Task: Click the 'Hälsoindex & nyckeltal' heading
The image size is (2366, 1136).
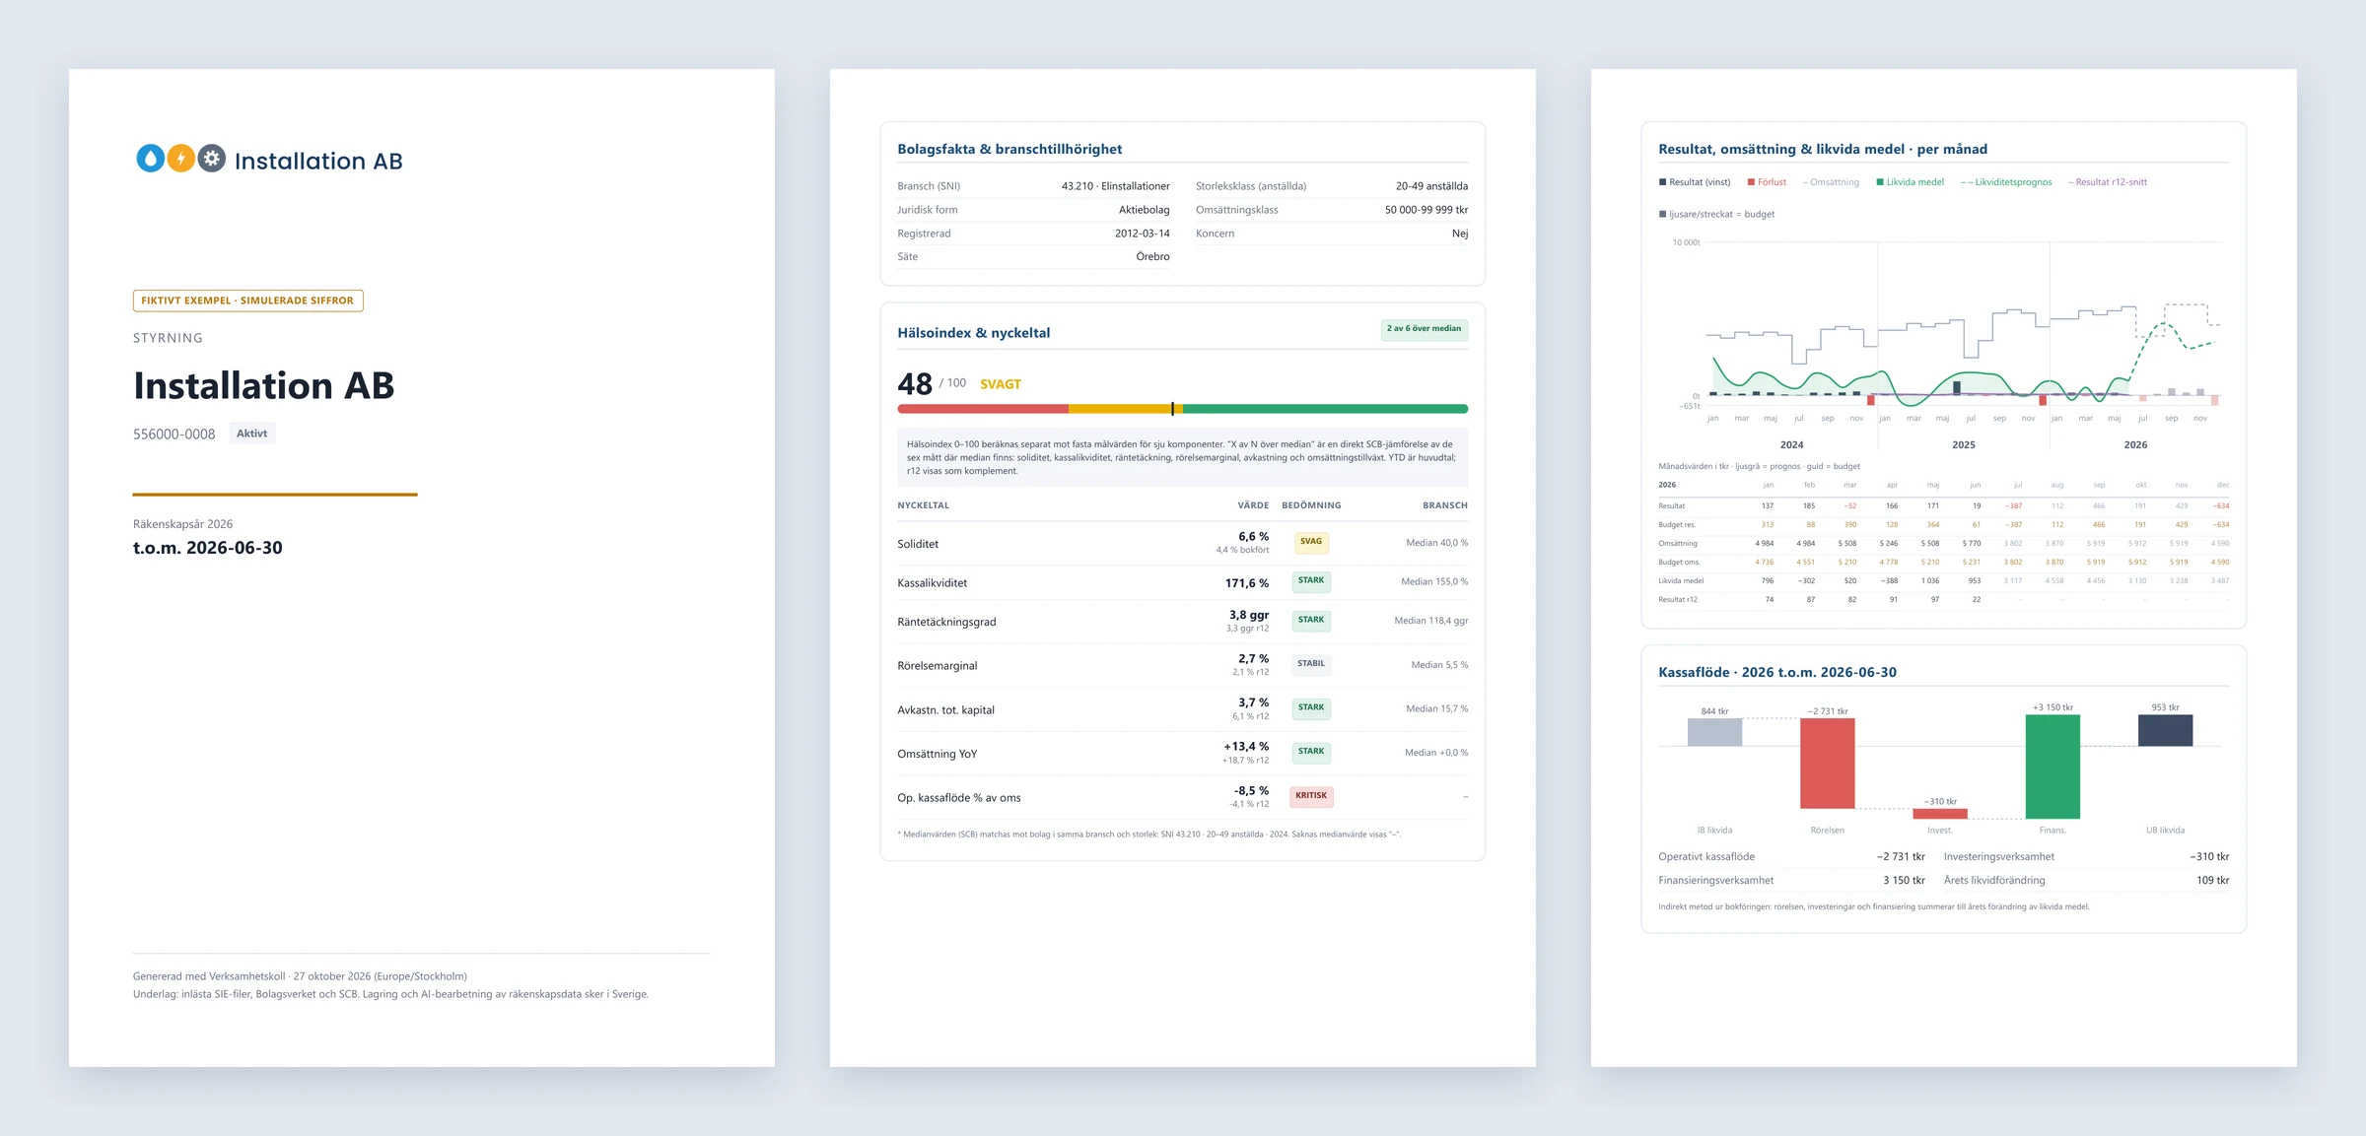Action: (x=973, y=333)
